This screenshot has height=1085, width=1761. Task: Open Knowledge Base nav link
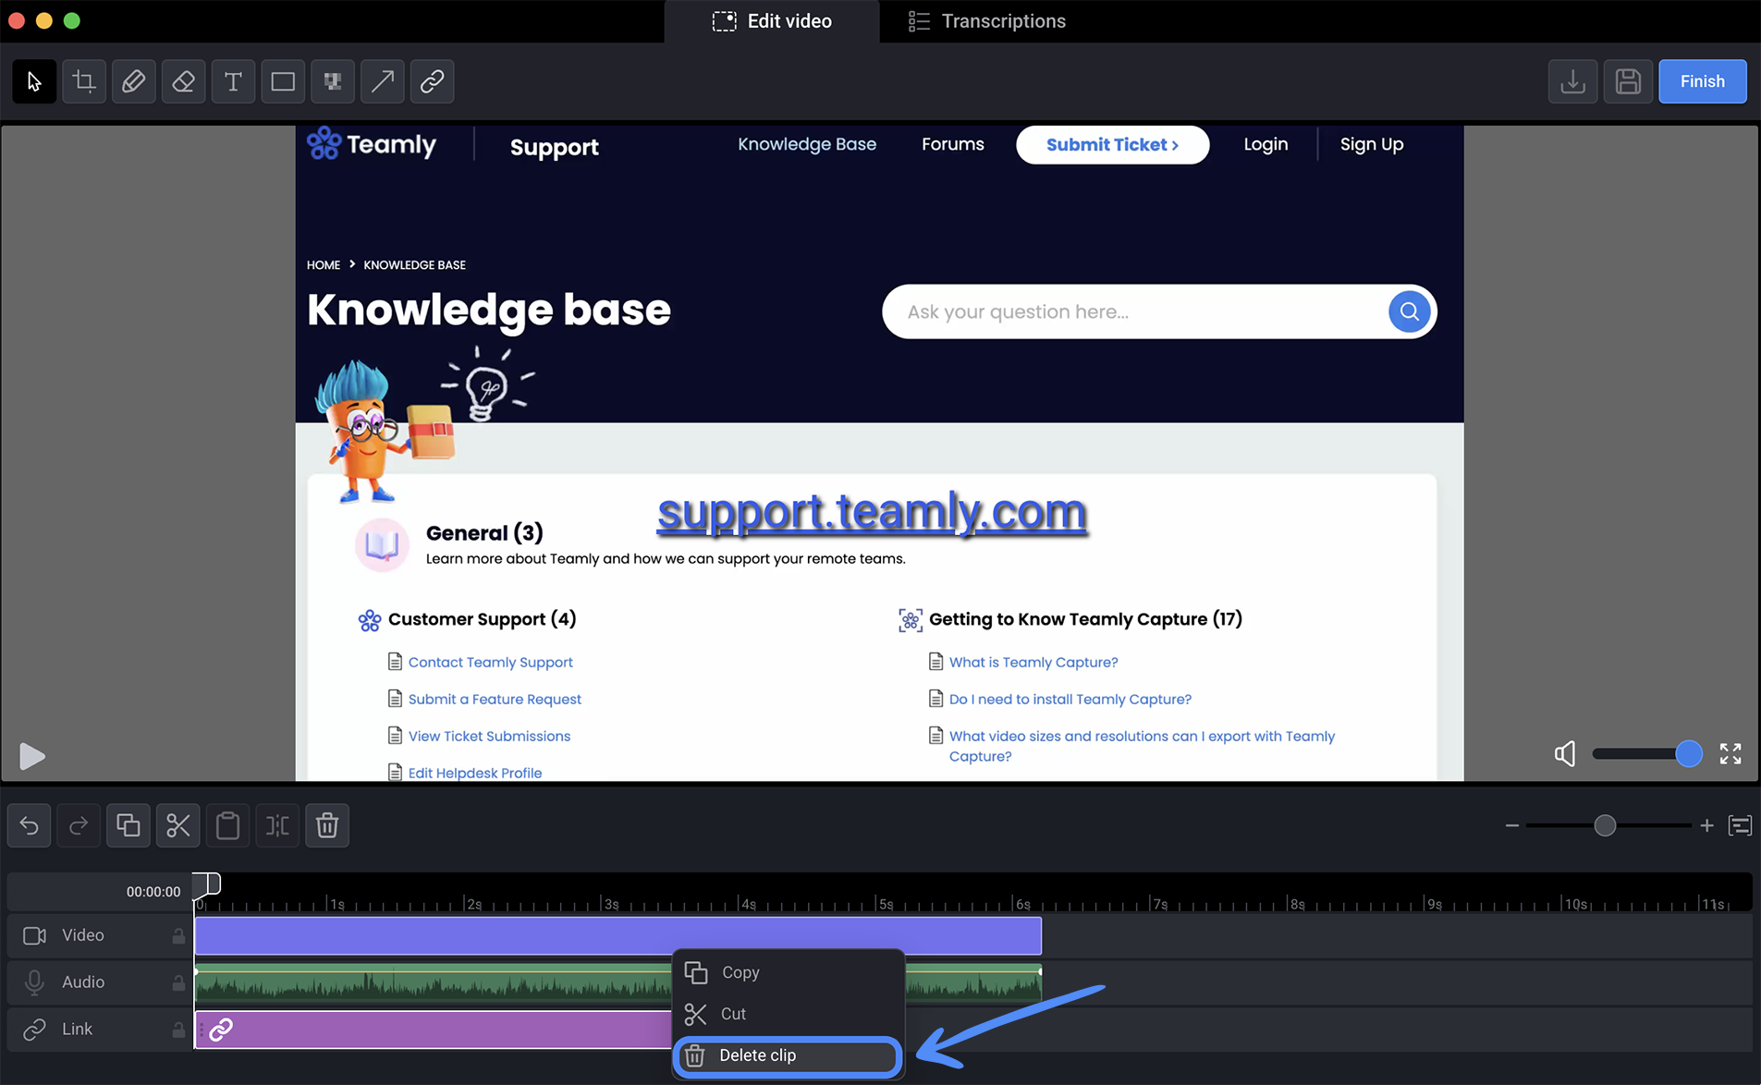pyautogui.click(x=806, y=144)
